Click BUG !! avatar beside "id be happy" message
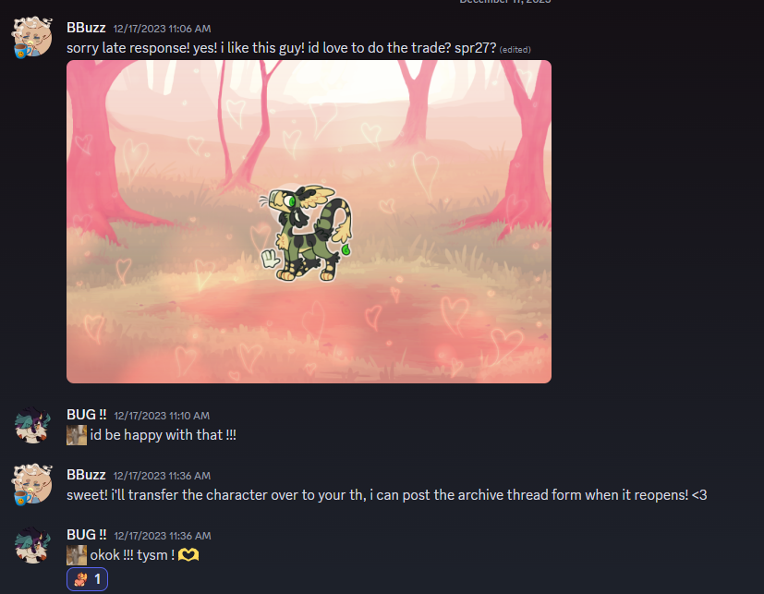 coord(32,425)
